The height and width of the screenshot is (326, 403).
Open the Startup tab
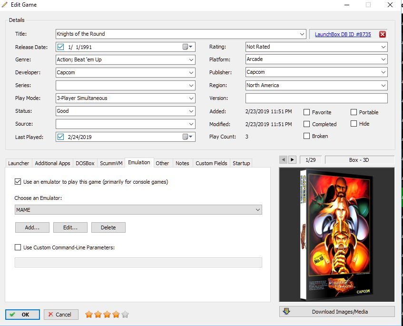[241, 163]
